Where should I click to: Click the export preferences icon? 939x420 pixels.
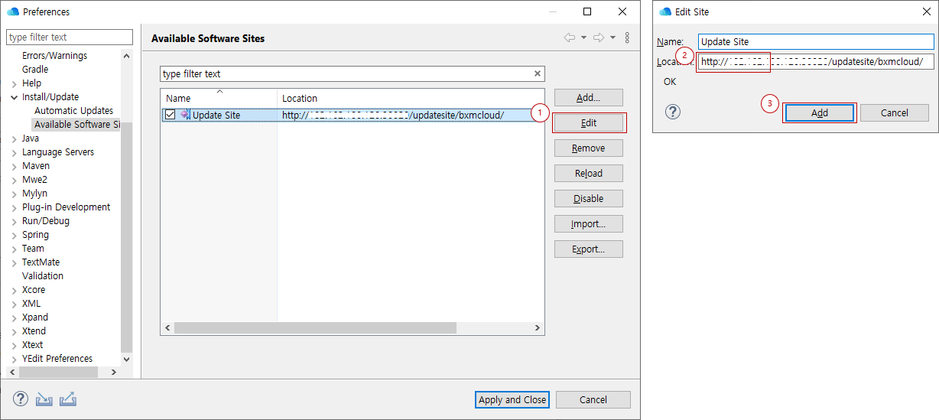67,399
